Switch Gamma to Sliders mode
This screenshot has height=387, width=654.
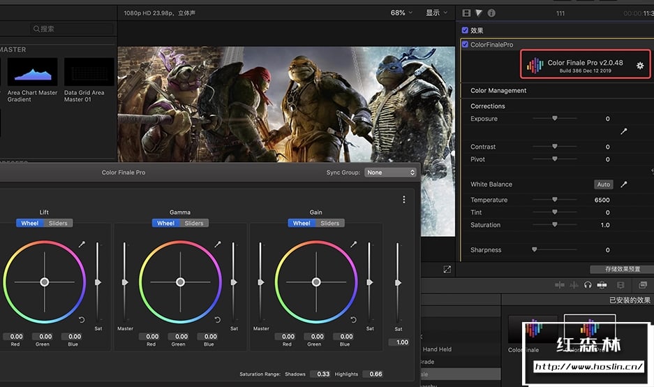(194, 223)
